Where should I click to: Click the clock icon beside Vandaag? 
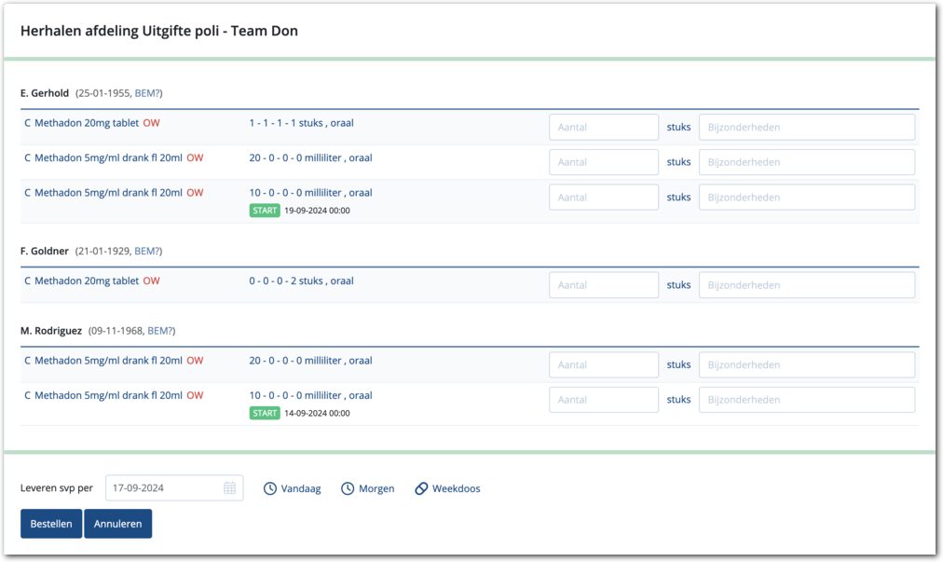click(270, 488)
